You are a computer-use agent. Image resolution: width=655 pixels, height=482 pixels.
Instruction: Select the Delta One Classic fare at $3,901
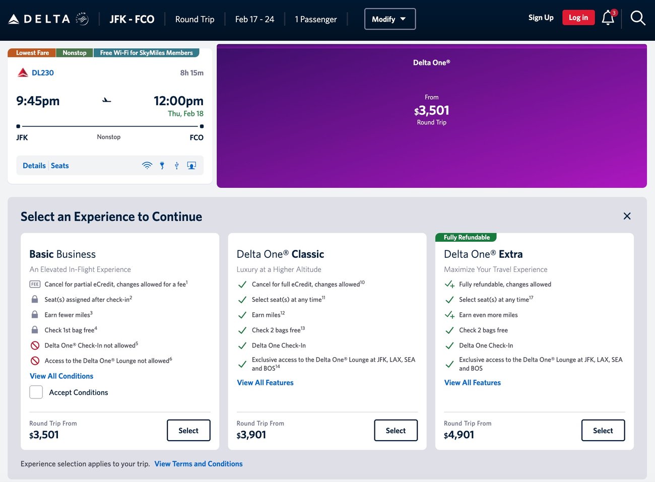[x=396, y=431]
